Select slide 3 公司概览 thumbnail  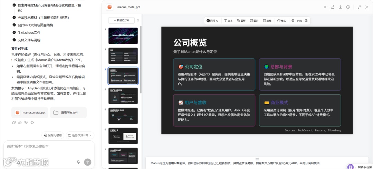point(123,76)
